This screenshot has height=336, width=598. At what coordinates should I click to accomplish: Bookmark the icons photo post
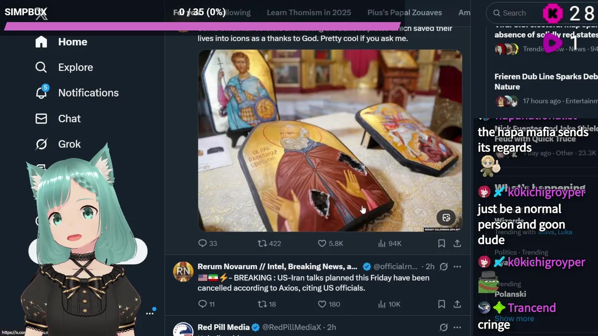click(441, 243)
